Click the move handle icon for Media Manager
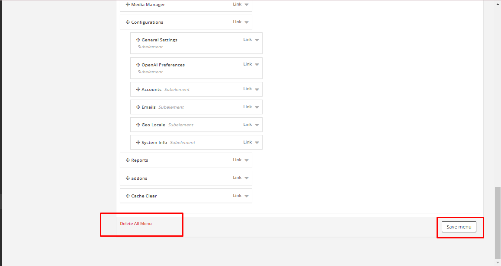501x266 pixels. click(128, 5)
